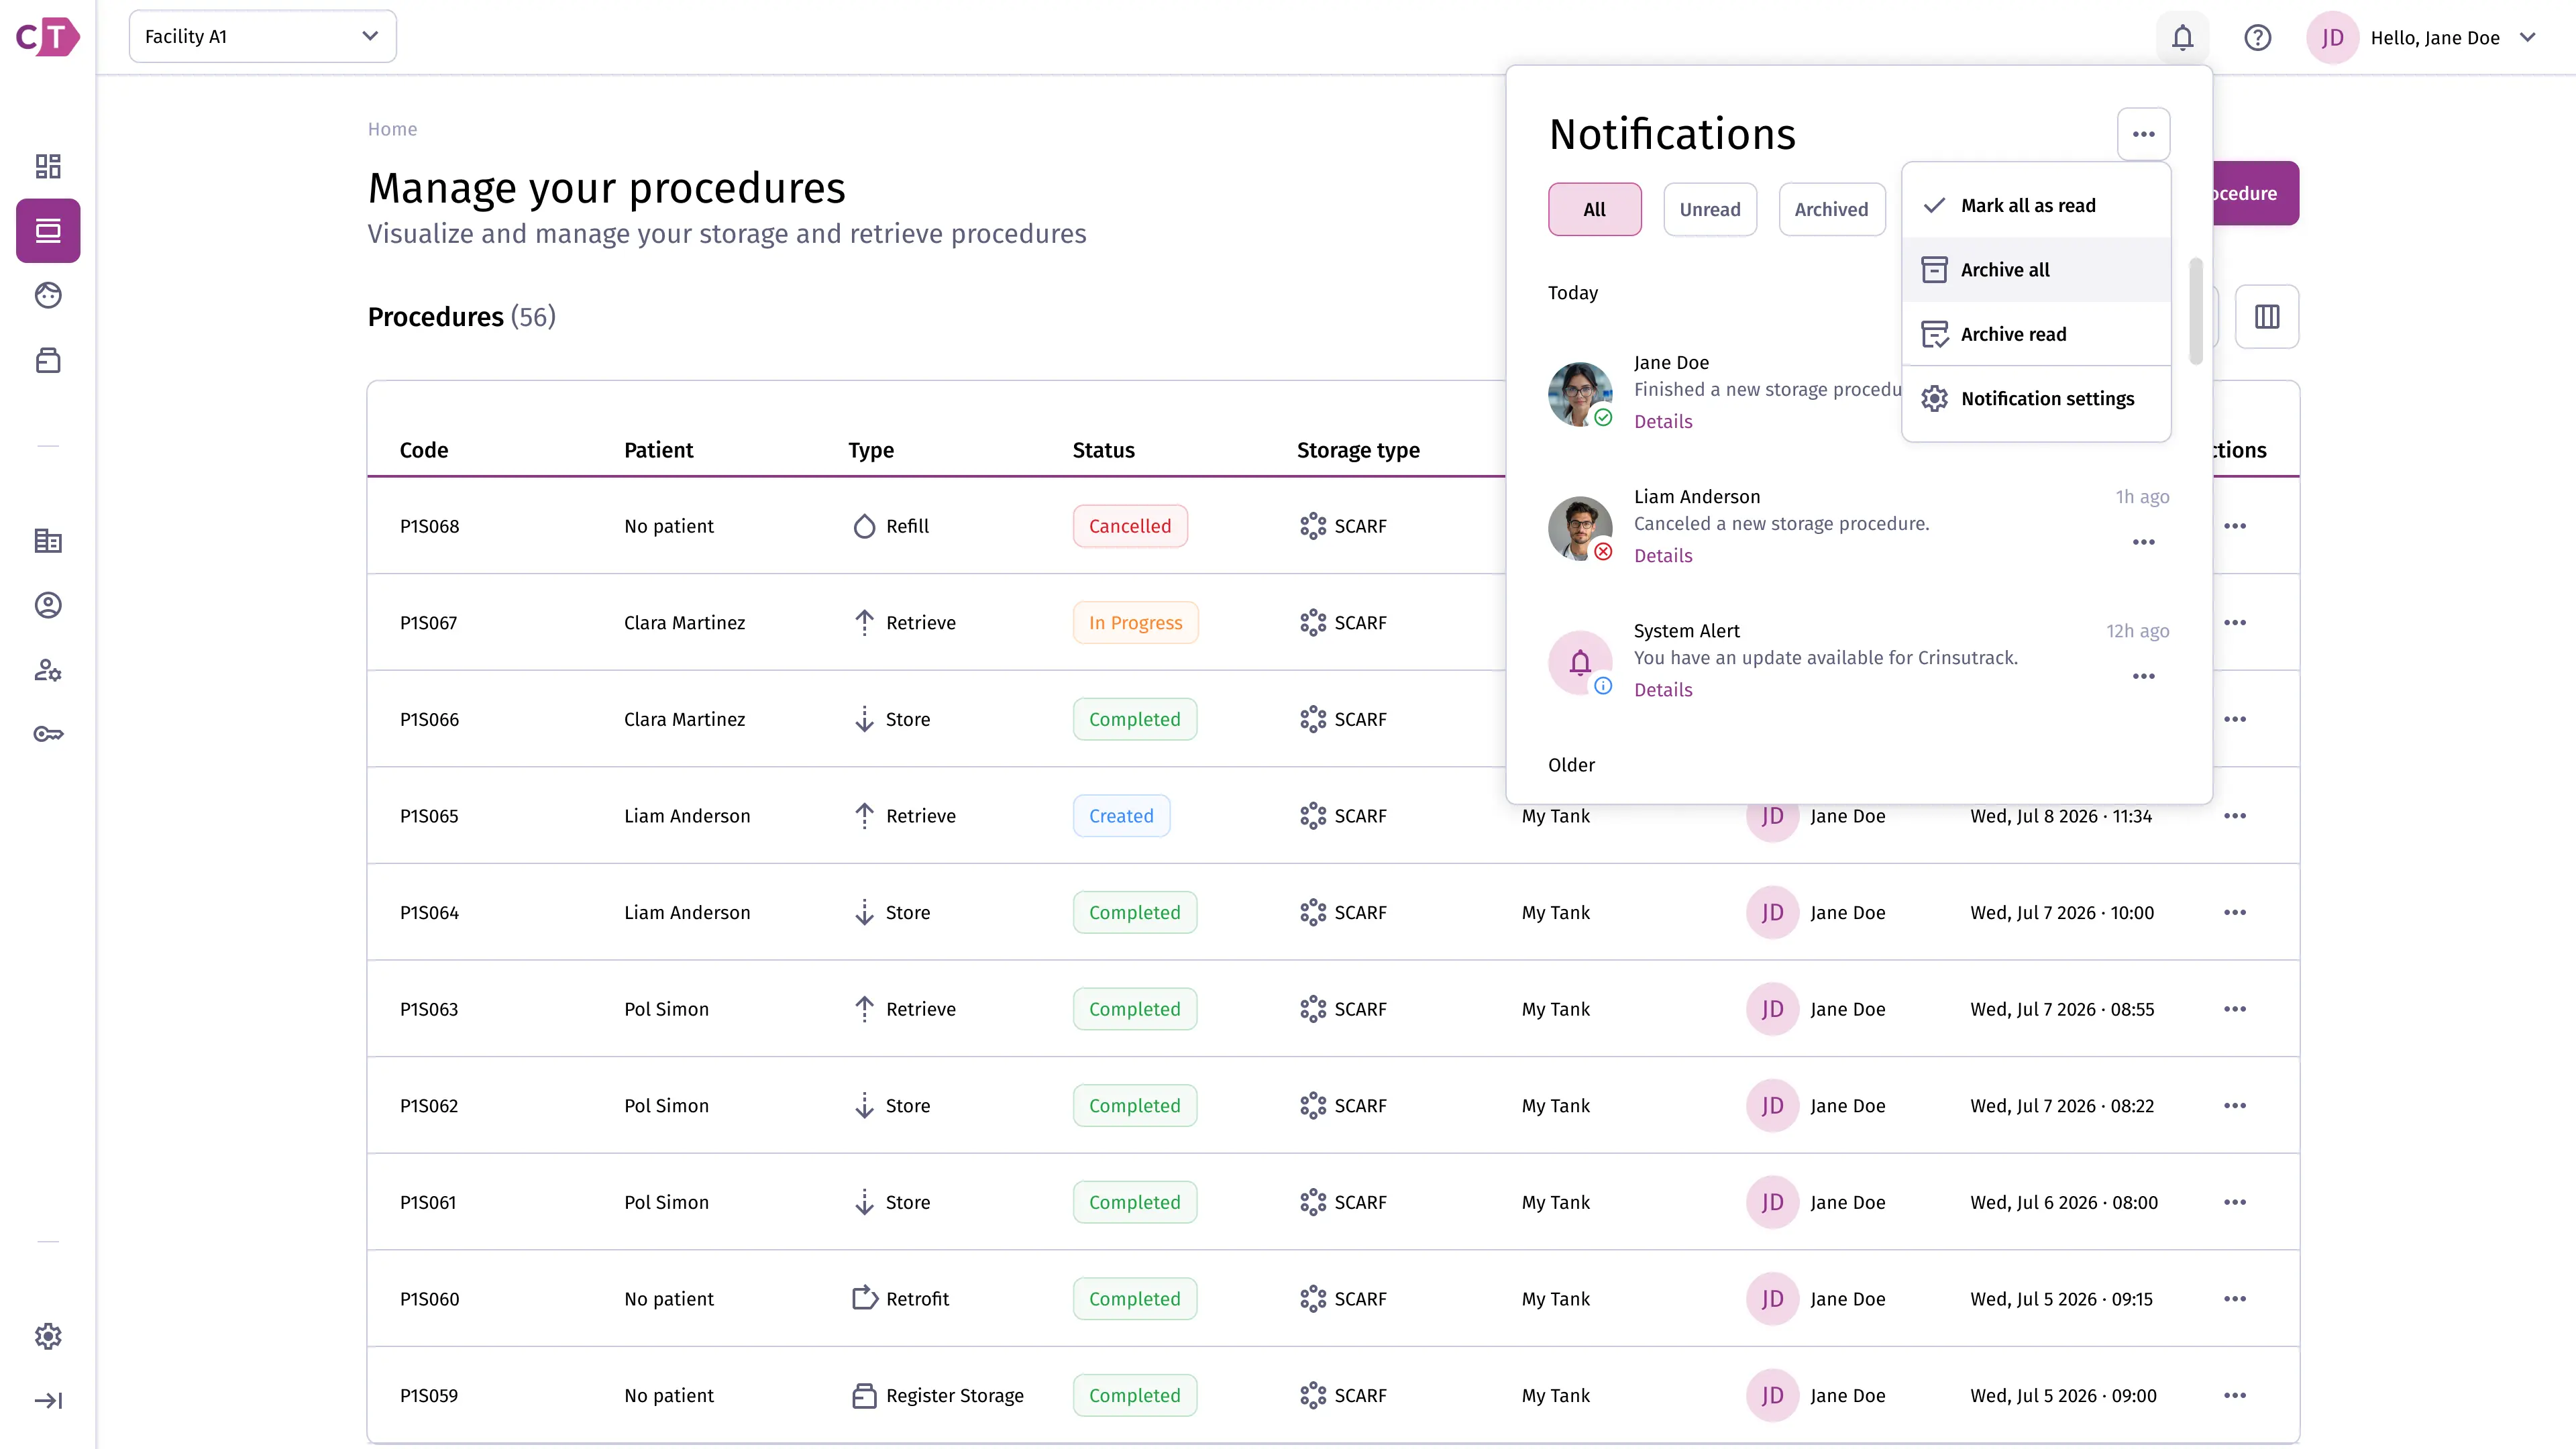Open the patients face icon in sidebar

point(48,295)
